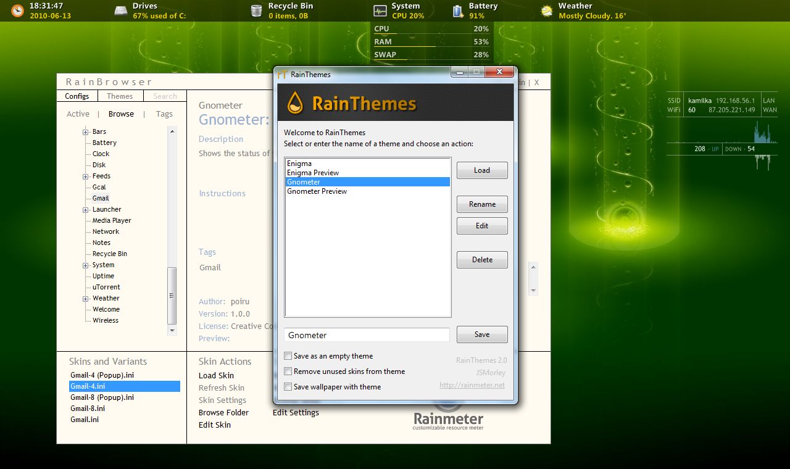Click the Battery icon in top bar
Viewport: 790px width, 469px height.
458,10
